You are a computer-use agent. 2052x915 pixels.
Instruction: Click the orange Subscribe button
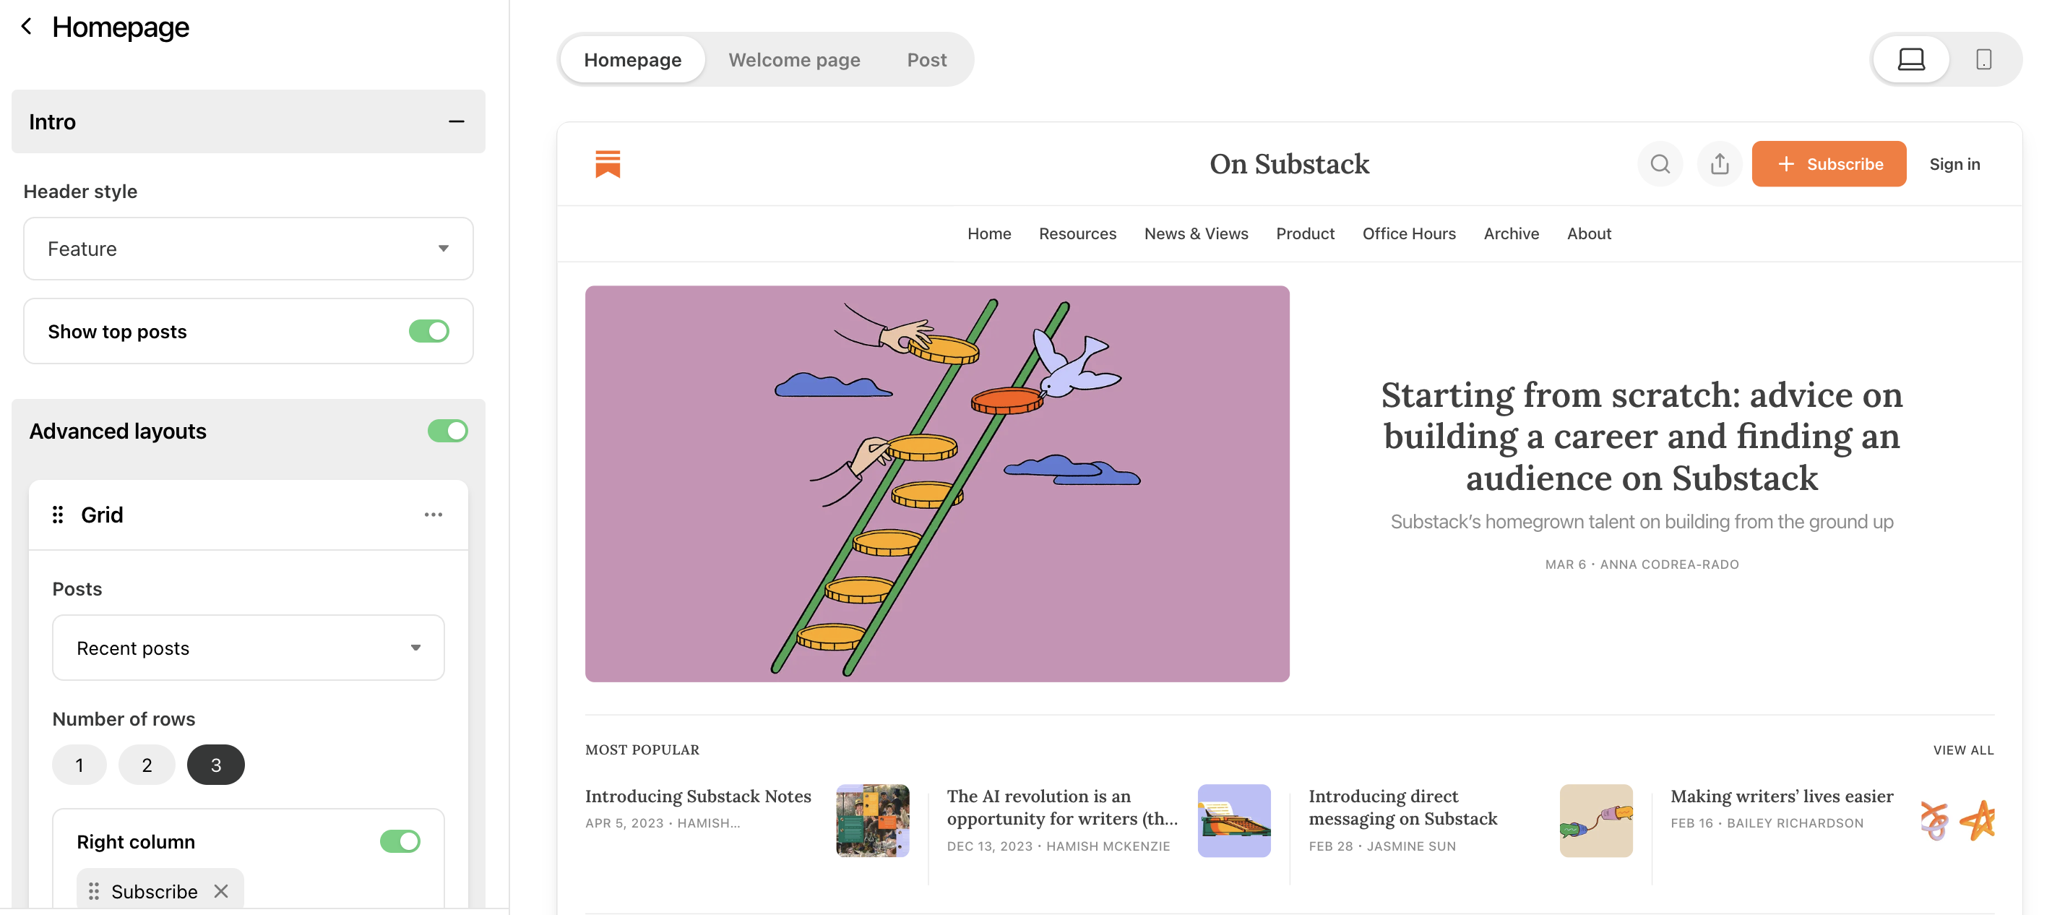1828,163
